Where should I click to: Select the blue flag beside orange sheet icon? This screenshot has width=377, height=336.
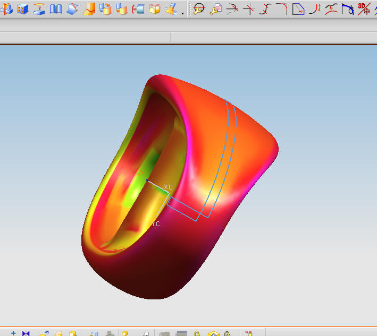pos(121,9)
